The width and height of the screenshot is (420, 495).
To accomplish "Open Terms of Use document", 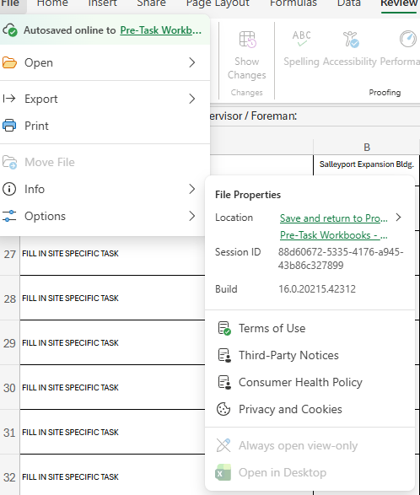I will [x=272, y=328].
